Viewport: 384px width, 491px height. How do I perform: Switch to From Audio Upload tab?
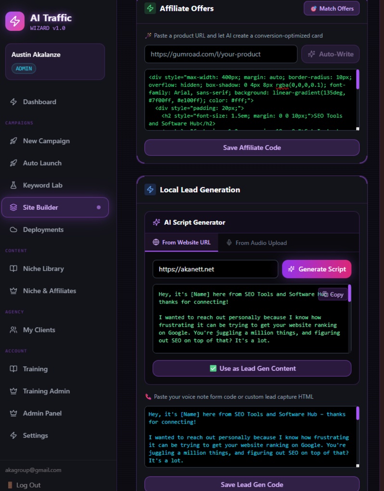coord(256,243)
